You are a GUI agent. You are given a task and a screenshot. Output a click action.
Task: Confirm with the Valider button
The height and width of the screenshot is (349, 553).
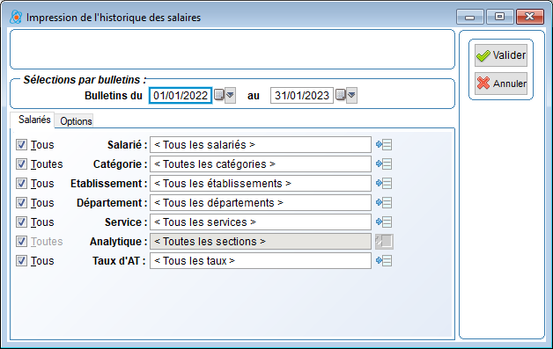501,55
